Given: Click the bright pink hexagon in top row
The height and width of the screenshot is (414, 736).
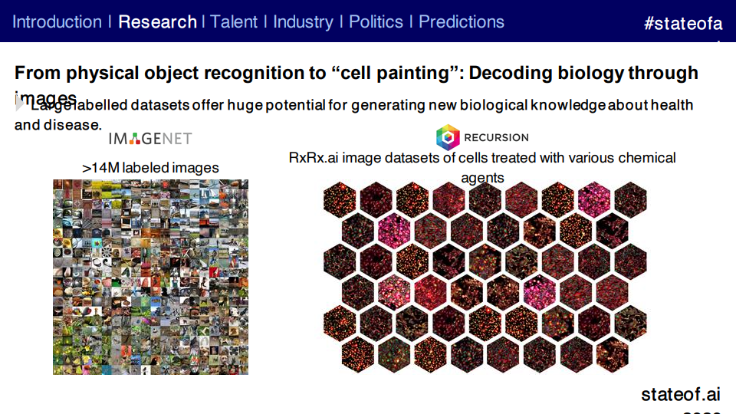Looking at the screenshot, I should (x=593, y=199).
